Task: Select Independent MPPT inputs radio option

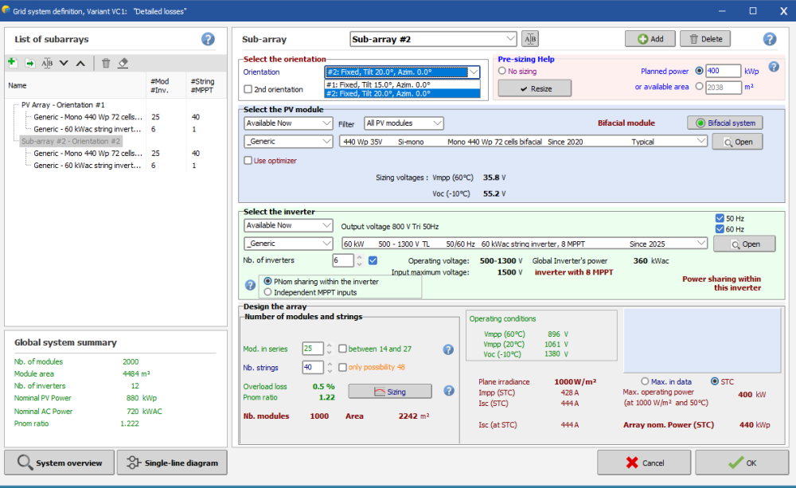Action: pos(267,292)
